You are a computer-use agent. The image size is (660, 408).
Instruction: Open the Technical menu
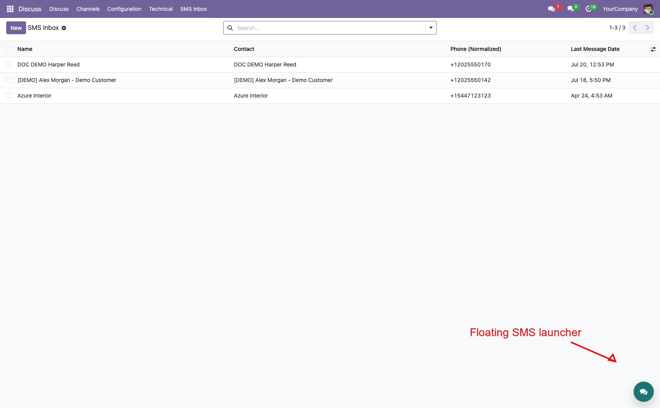click(161, 9)
